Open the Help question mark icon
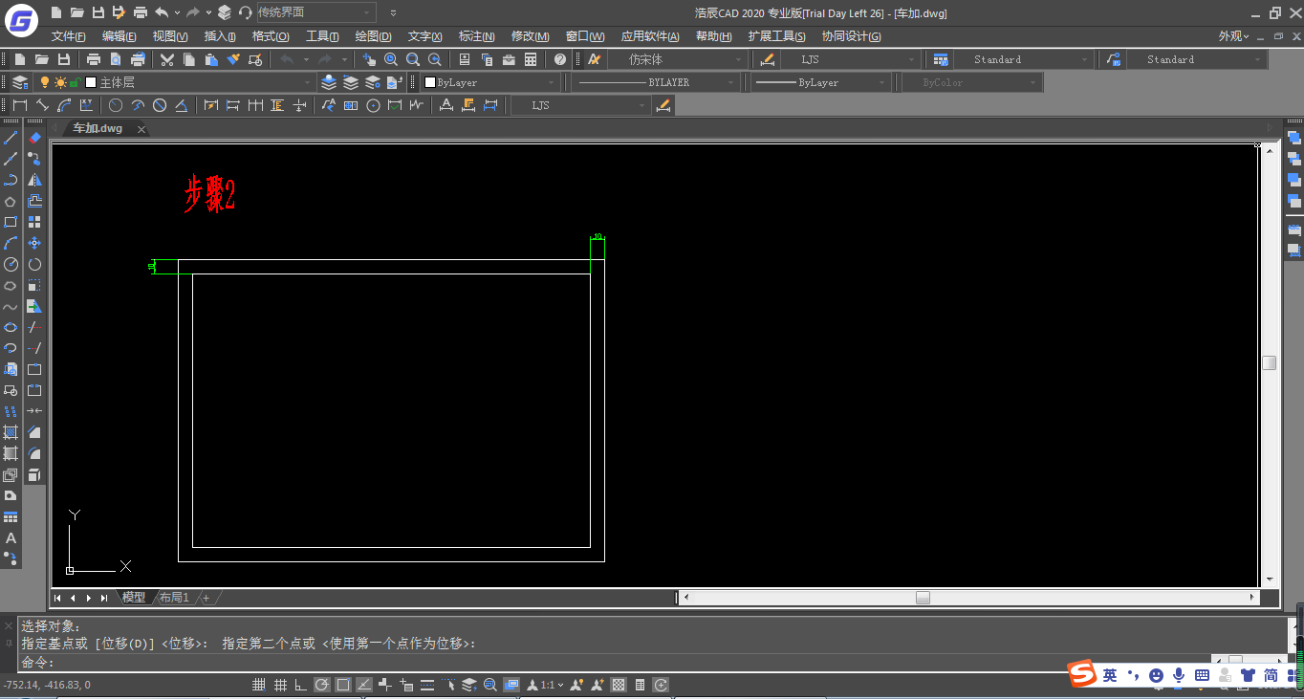Screen dimensions: 1304x700 click(x=560, y=59)
